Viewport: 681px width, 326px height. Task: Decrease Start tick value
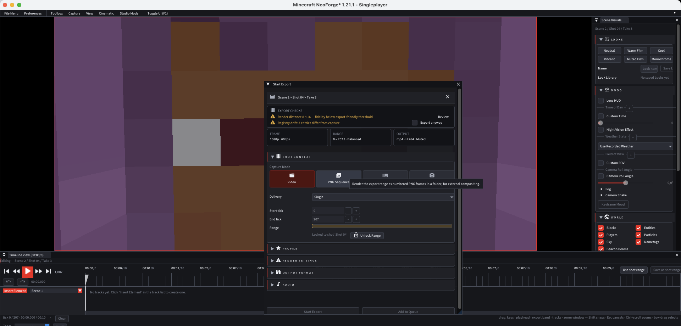click(x=348, y=211)
